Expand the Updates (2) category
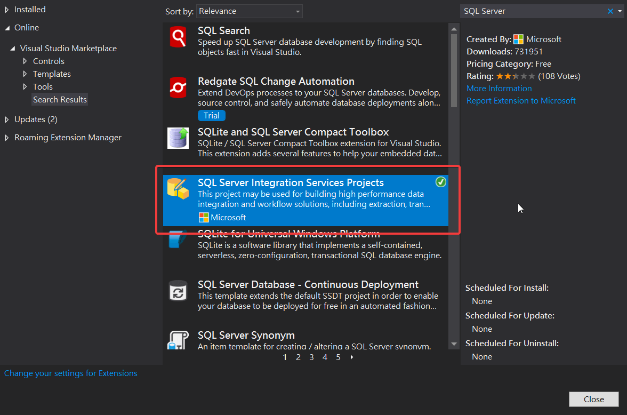Image resolution: width=627 pixels, height=415 pixels. (7, 119)
